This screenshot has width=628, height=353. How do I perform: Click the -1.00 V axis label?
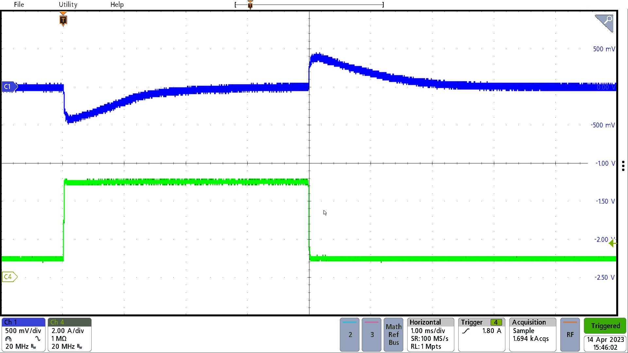click(605, 163)
